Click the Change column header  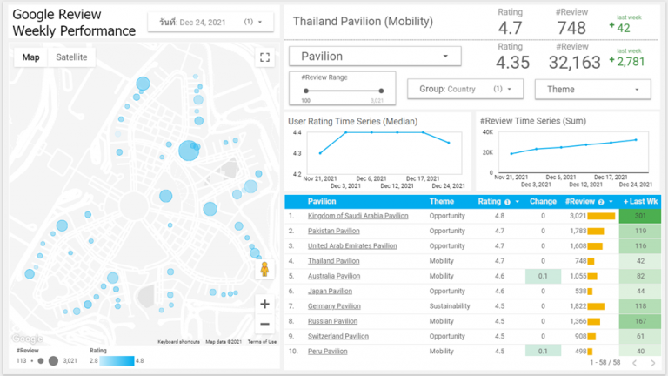(543, 202)
